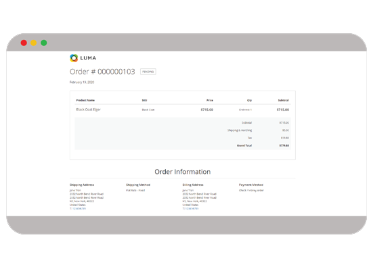Click the PENDING status badge
The height and width of the screenshot is (267, 373).
click(148, 72)
